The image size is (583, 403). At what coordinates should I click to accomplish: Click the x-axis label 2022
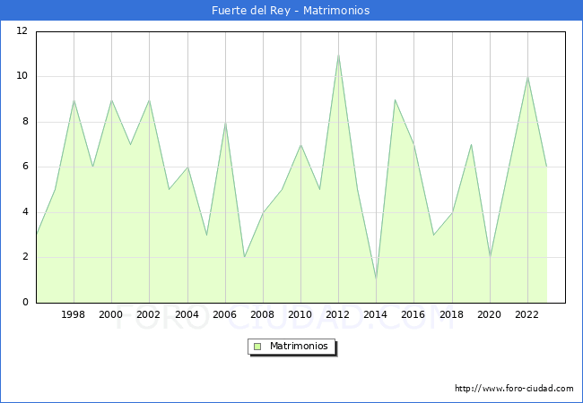pyautogui.click(x=527, y=314)
